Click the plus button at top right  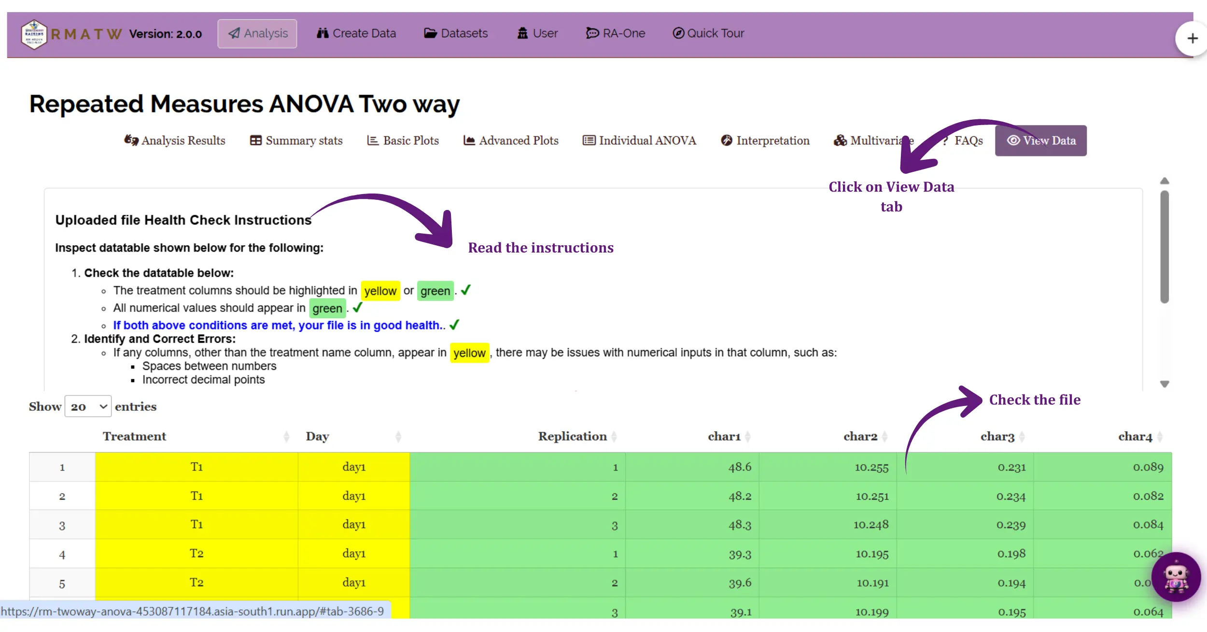pyautogui.click(x=1192, y=39)
